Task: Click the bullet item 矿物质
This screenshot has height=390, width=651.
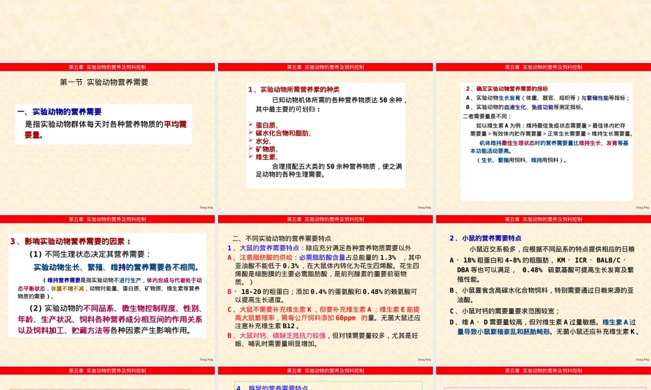Action: [x=266, y=149]
